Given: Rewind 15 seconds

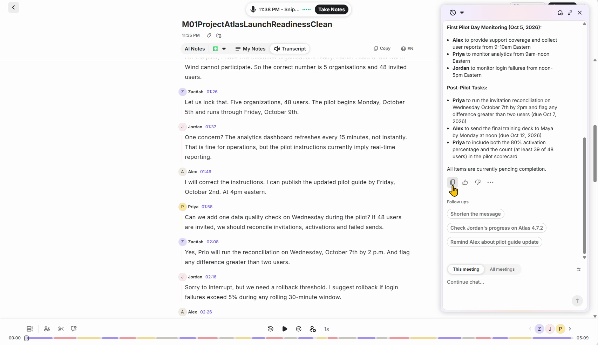Looking at the screenshot, I should click(x=271, y=329).
